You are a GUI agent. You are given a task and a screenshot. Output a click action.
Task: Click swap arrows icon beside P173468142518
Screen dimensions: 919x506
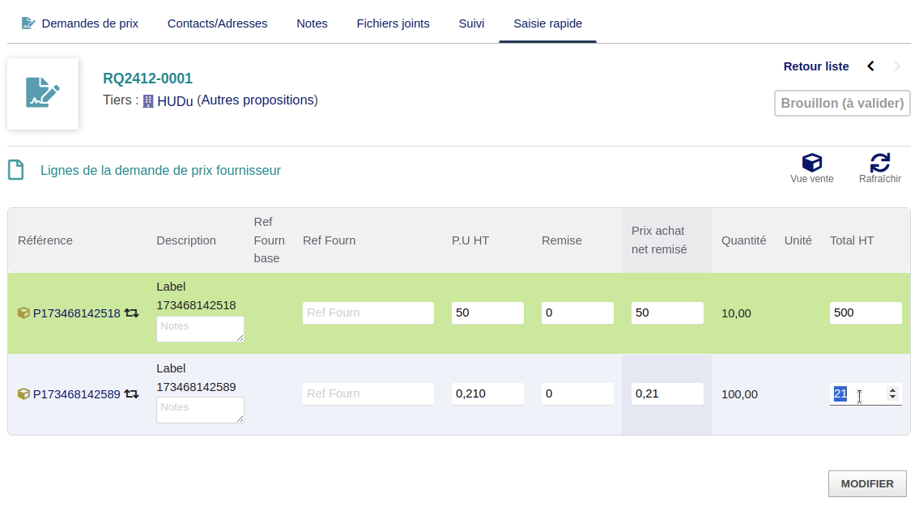[131, 313]
